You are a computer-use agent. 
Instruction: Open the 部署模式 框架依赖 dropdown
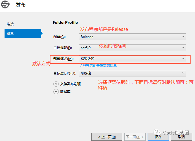132,59
